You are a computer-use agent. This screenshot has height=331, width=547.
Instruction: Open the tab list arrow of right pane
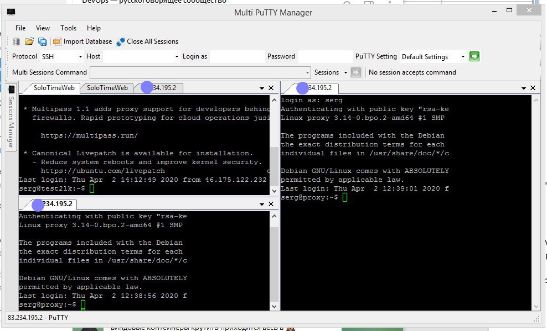523,88
